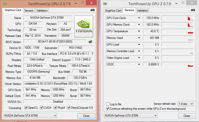The width and height of the screenshot is (199, 122).
Task: Click the GPU Core Clock history graph
Action: 177,18
